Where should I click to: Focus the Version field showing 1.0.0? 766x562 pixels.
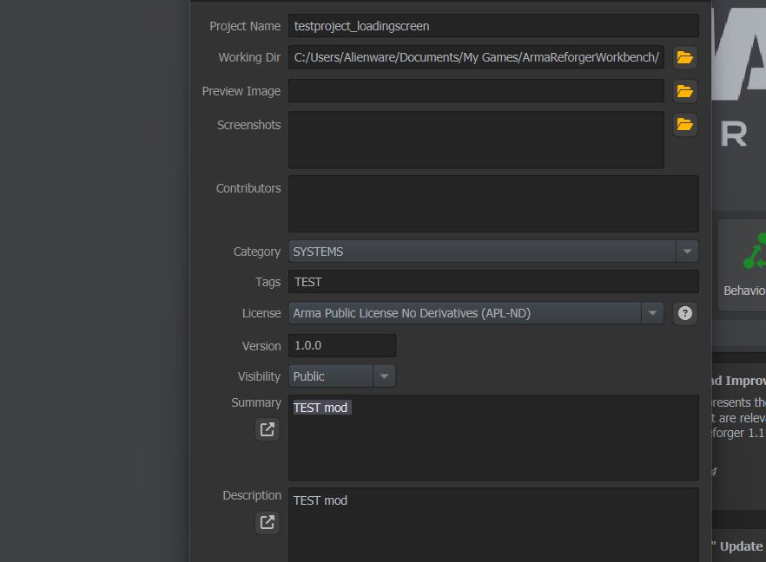coord(342,345)
